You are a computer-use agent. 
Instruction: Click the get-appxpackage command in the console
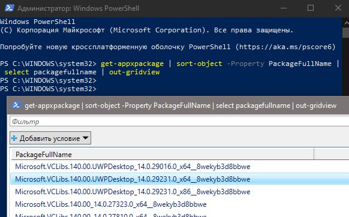pos(132,64)
